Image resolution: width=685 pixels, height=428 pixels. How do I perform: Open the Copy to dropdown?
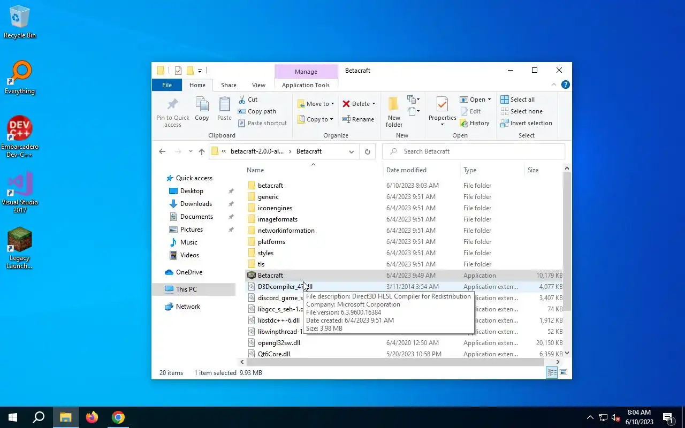(x=316, y=119)
